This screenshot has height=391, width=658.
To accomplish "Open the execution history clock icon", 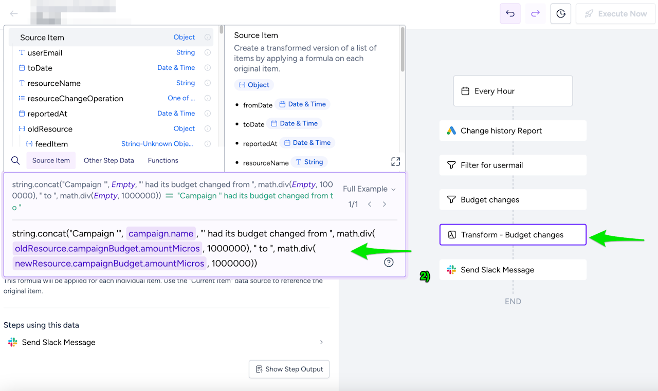I will (561, 14).
